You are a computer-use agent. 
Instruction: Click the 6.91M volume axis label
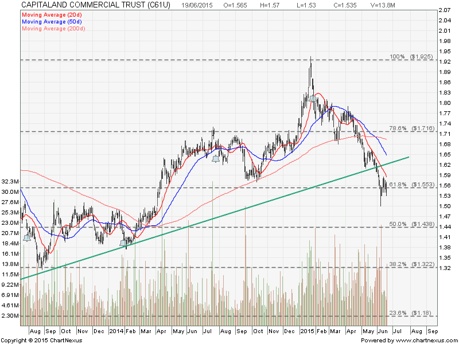[x=10, y=295]
